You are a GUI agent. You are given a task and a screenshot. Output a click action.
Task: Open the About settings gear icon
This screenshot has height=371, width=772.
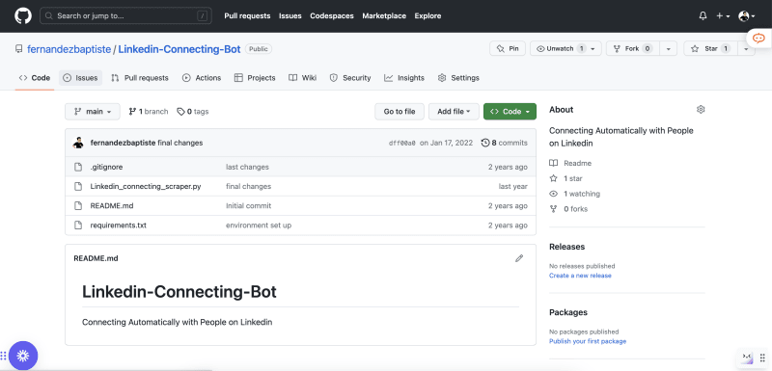coord(701,110)
